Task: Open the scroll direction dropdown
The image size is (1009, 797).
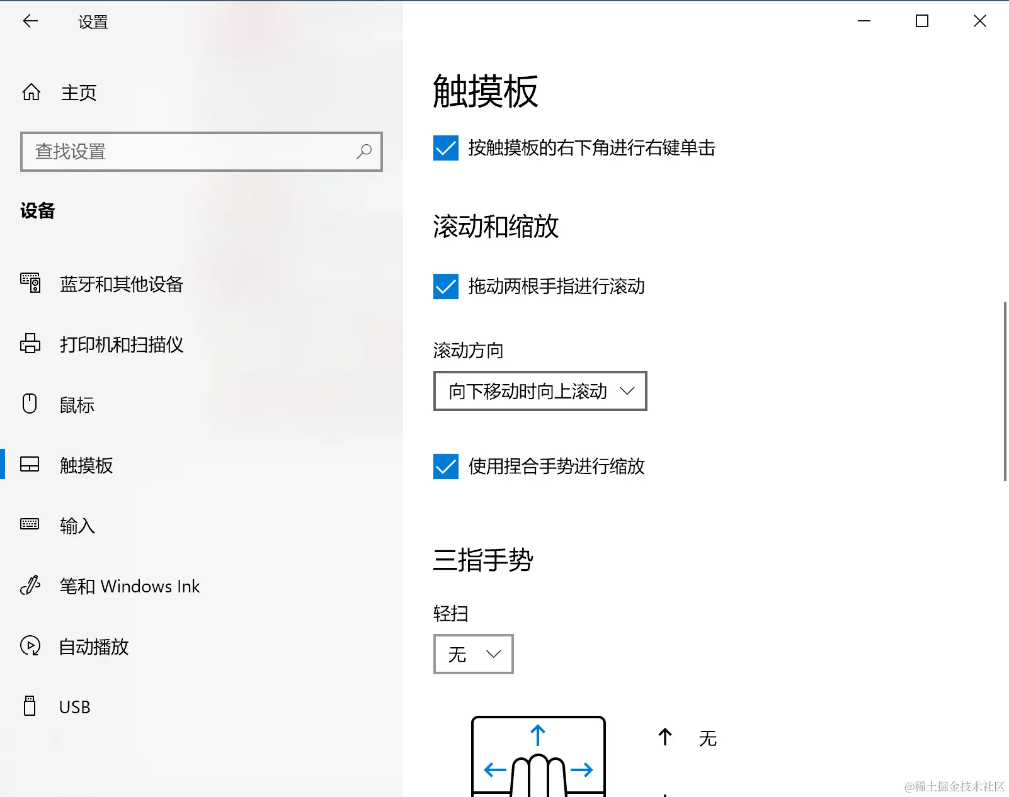Action: 540,391
